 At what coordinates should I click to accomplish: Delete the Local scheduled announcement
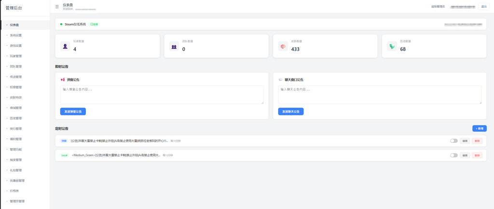click(477, 155)
